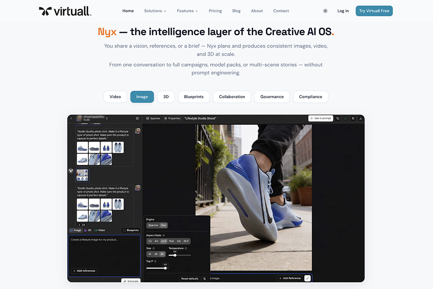433x289 pixels.
Task: Switch to the Blueprints feature tab
Action: [x=194, y=97]
